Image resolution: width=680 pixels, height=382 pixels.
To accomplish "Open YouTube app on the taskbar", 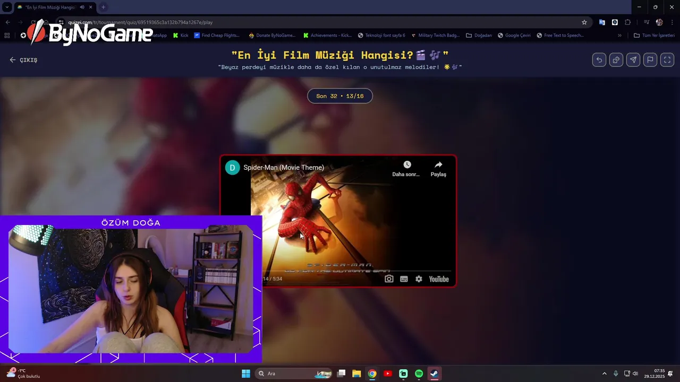I will click(388, 374).
